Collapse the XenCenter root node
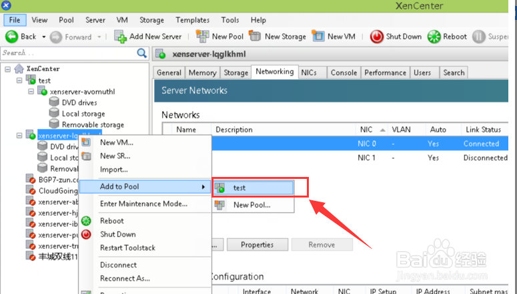Viewport: 517px width, 294px height. pyautogui.click(x=7, y=69)
